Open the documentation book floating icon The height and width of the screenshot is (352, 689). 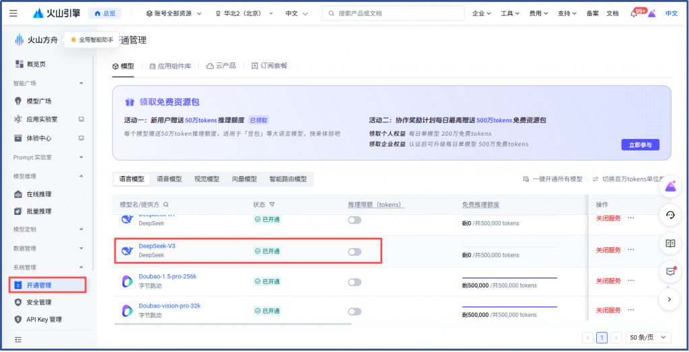click(669, 243)
